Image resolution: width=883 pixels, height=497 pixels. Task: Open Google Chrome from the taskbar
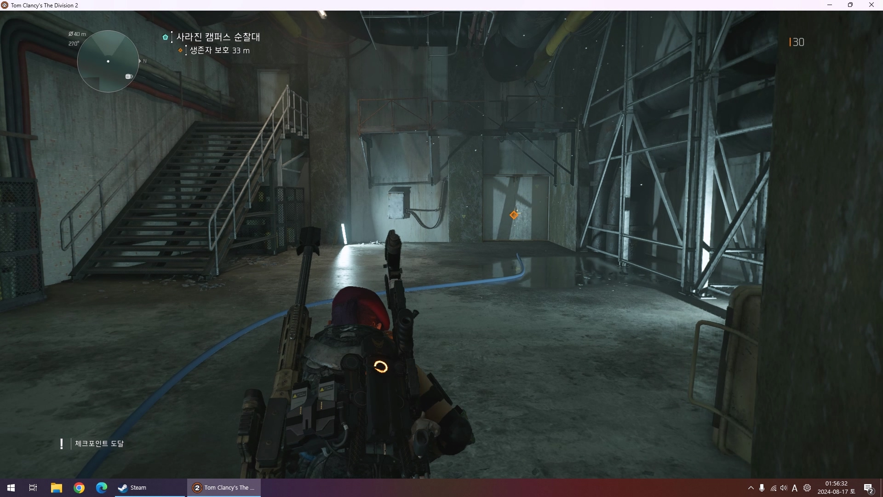tap(79, 488)
